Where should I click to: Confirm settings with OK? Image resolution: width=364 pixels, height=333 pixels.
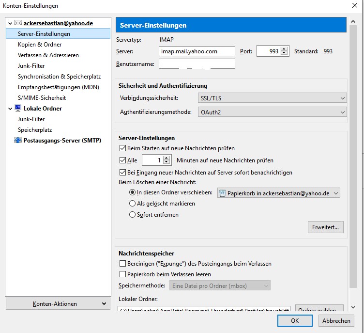point(295,321)
